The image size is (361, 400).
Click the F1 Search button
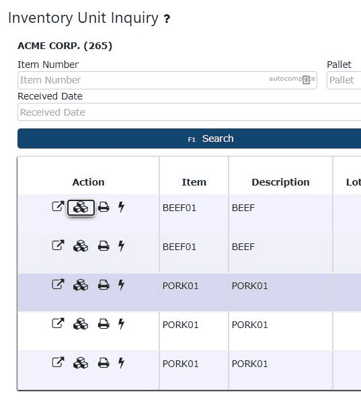[x=189, y=138]
